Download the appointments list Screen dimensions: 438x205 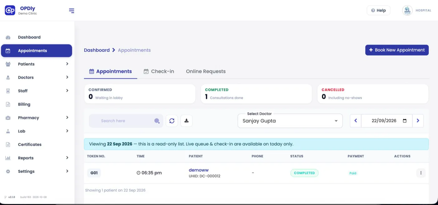[x=186, y=121]
